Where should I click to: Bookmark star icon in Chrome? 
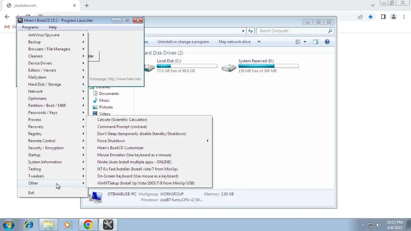371,17
